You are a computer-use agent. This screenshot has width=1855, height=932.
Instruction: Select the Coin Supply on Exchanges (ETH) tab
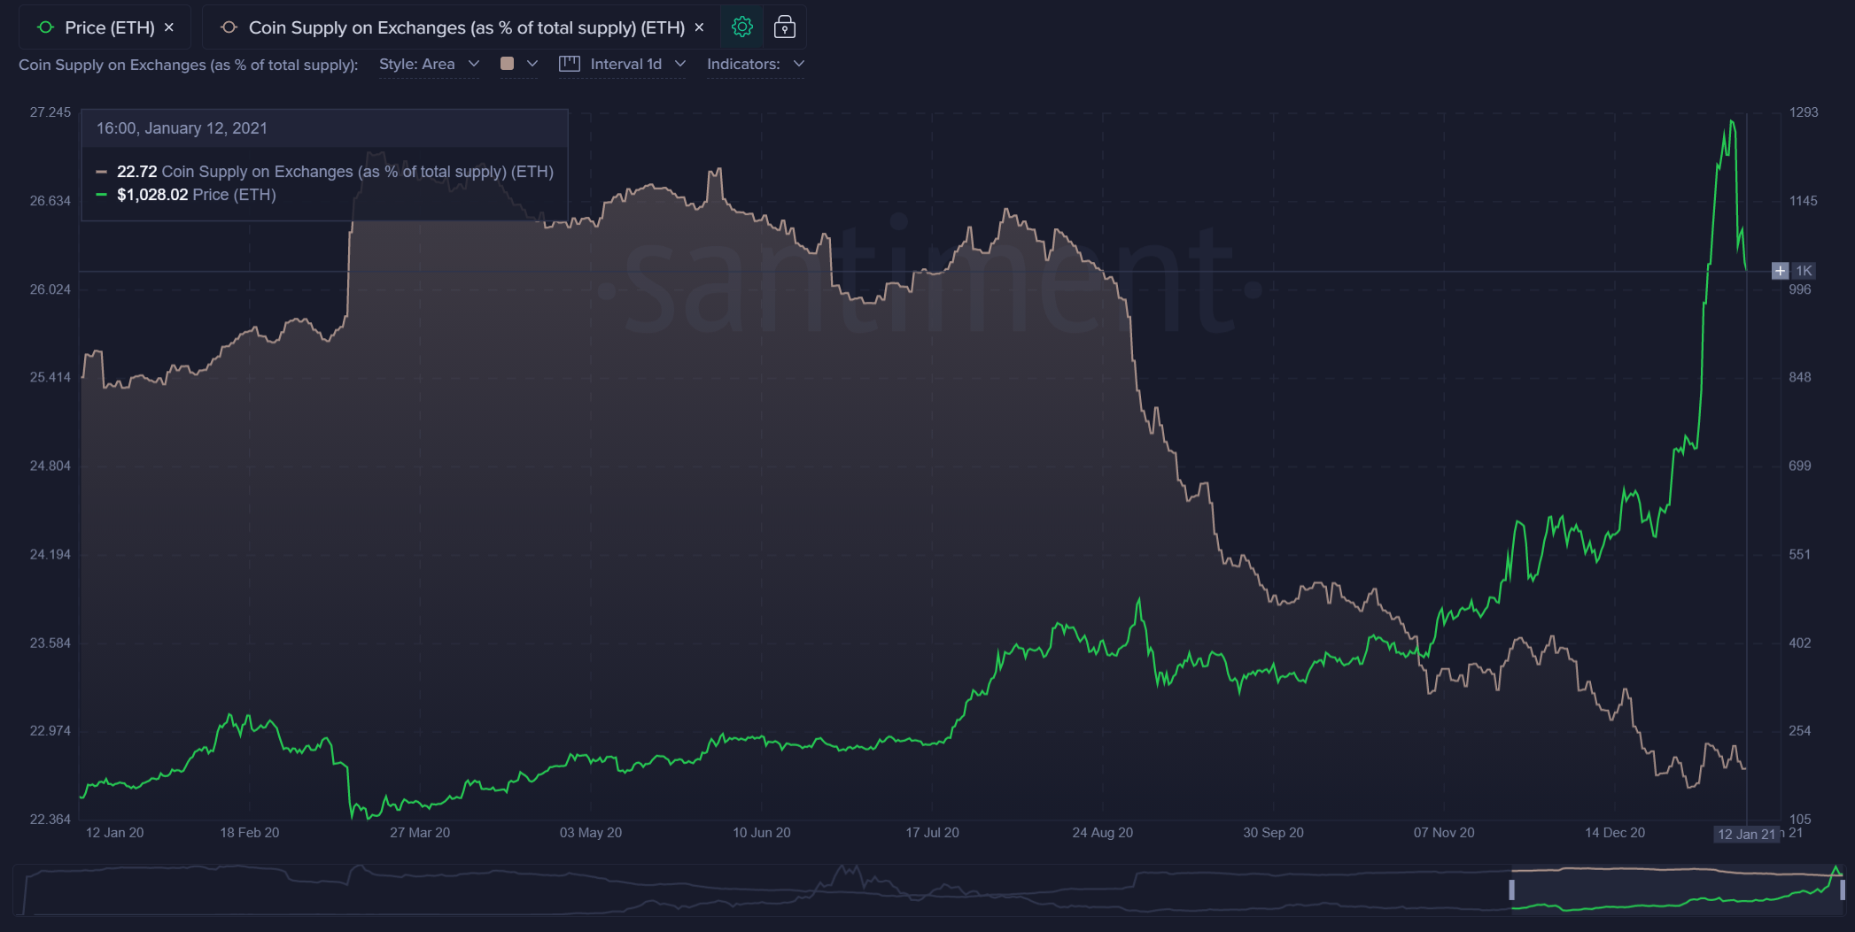click(x=461, y=27)
